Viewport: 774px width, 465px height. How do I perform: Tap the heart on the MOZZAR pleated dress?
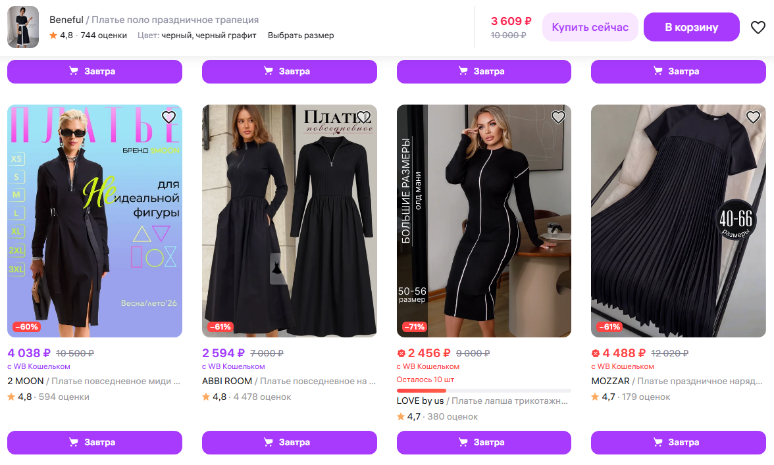(753, 117)
